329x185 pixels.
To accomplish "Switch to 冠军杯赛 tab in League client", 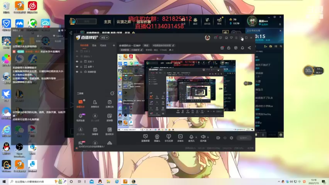I will [x=144, y=22].
